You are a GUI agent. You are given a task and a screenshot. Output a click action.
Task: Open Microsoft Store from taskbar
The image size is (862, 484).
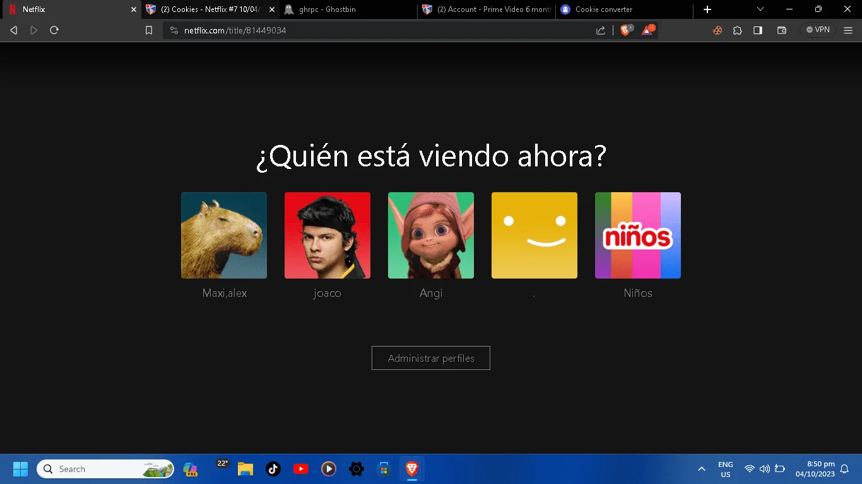(x=384, y=469)
